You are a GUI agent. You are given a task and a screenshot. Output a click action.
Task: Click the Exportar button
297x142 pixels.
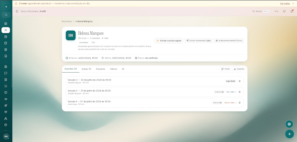(239, 69)
